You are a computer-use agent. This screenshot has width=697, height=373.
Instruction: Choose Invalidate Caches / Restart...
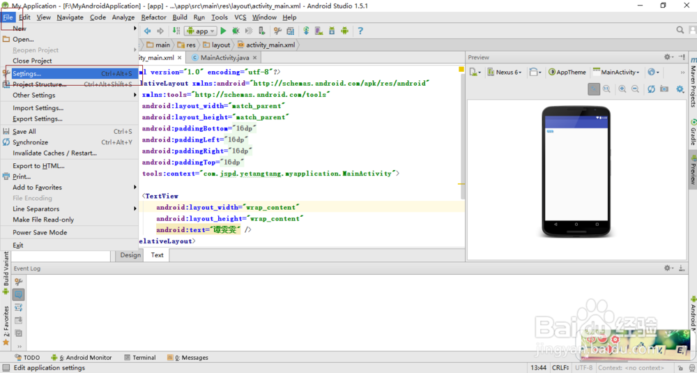[69, 153]
